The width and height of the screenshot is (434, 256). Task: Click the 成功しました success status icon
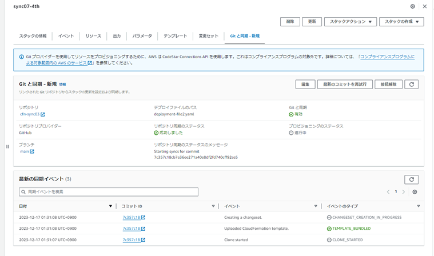(156, 133)
